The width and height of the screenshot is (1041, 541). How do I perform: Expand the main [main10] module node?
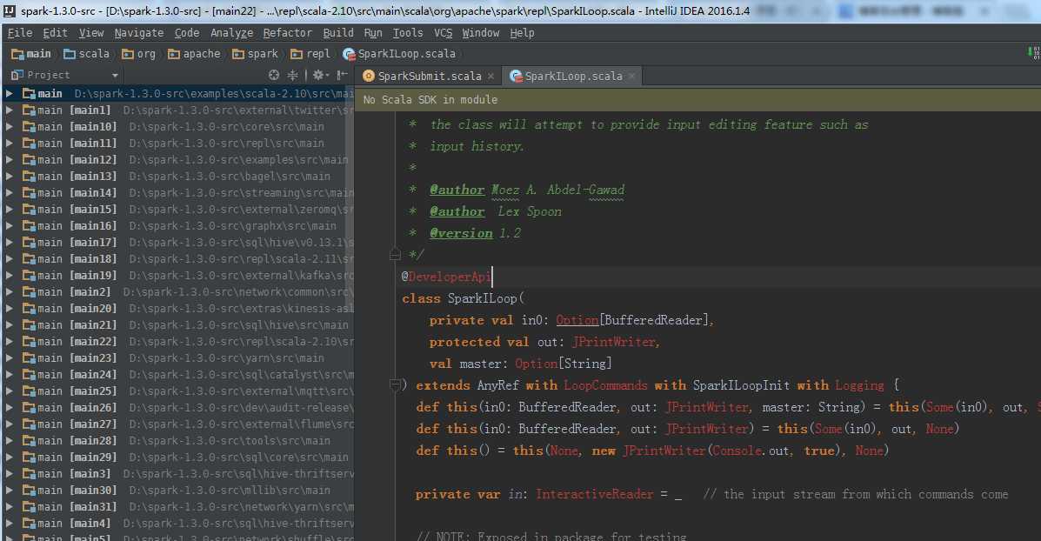[x=10, y=127]
